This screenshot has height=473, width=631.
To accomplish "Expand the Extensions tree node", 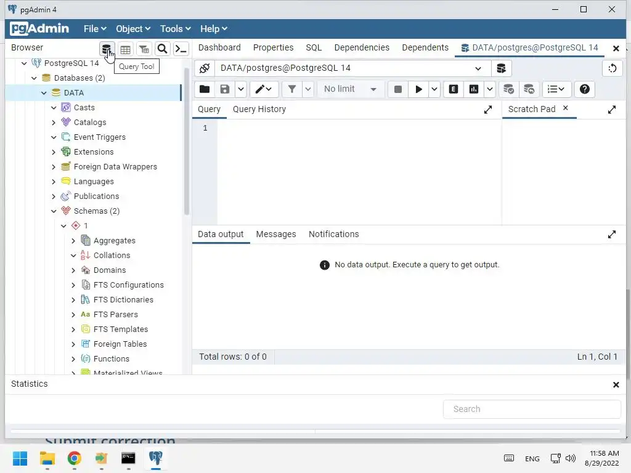I will coord(54,152).
